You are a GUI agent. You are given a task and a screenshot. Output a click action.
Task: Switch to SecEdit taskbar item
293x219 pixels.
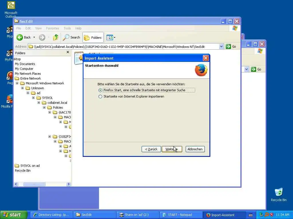point(94,215)
